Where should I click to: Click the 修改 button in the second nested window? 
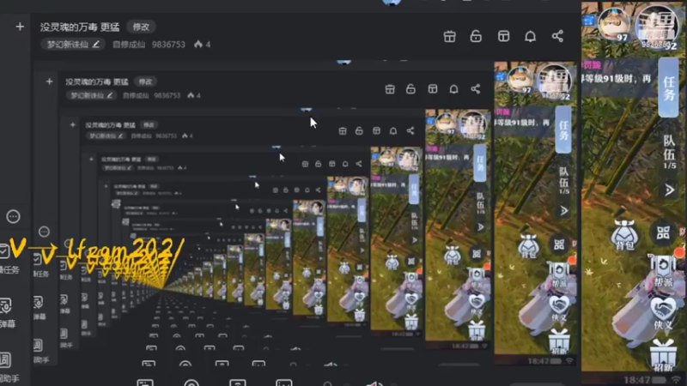pyautogui.click(x=145, y=81)
